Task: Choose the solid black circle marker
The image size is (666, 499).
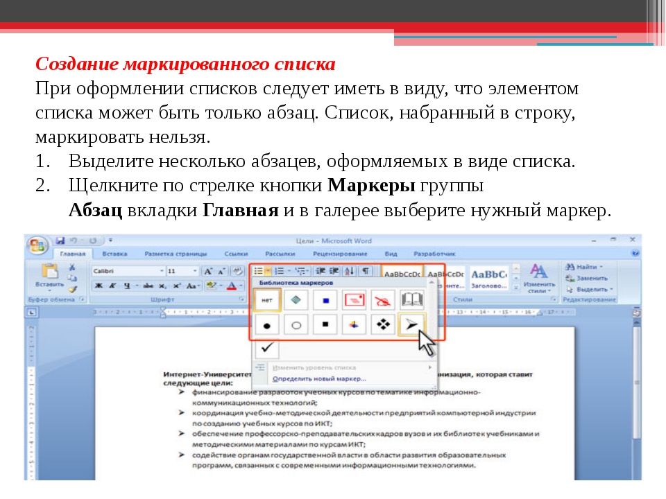Action: coord(267,325)
